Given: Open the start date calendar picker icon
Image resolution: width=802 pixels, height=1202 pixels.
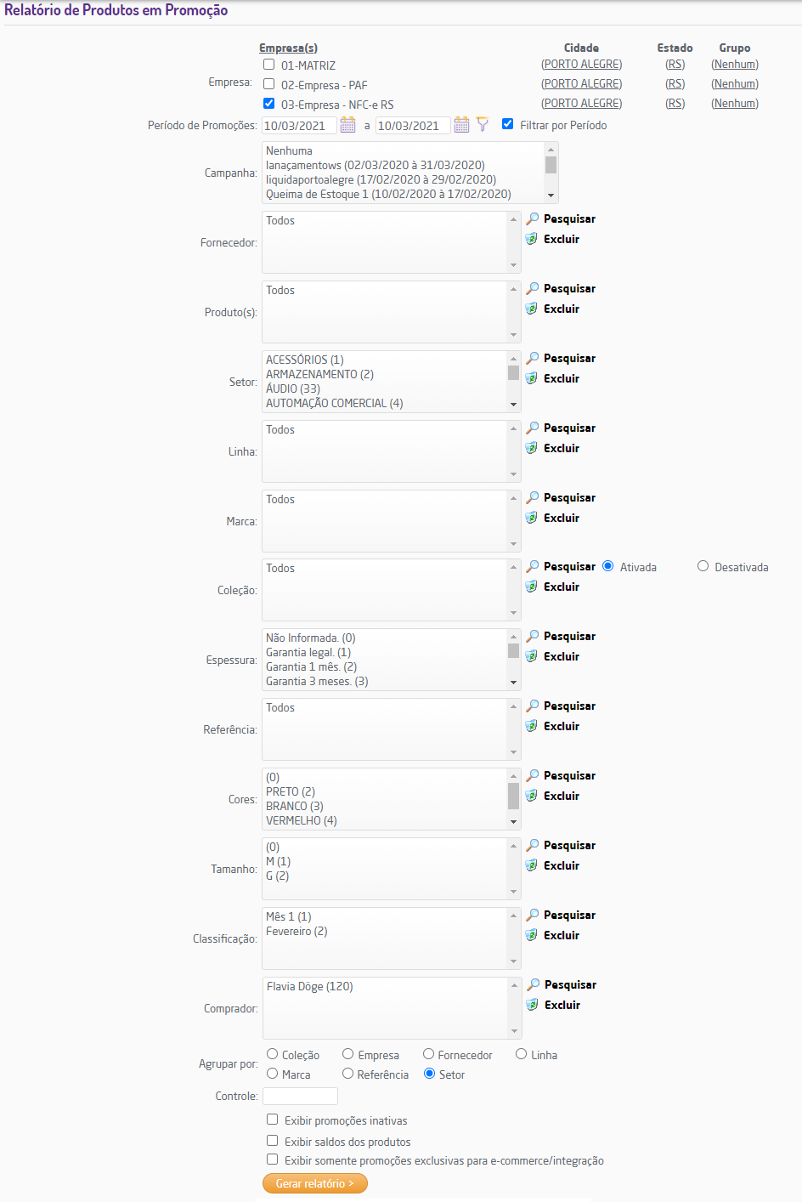Looking at the screenshot, I should 347,125.
